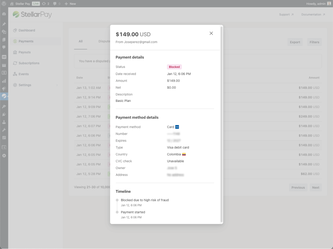
Task: Close the payment details modal
Action: (x=211, y=33)
